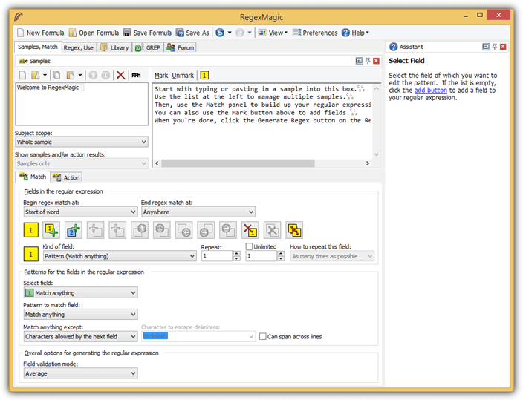Click the right arrow of sample scrollbar
Image resolution: width=523 pixels, height=400 pixels.
point(368,163)
